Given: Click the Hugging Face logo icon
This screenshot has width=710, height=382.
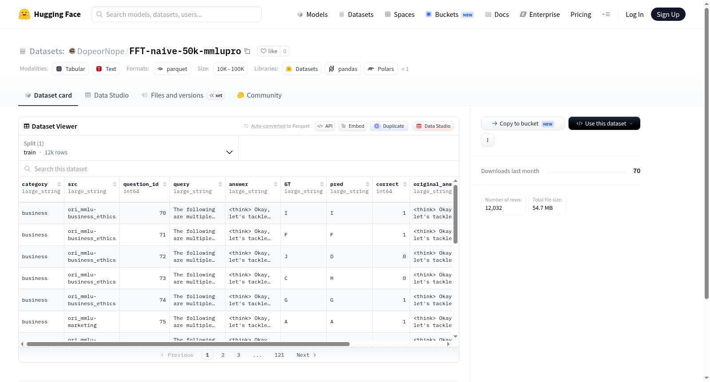Looking at the screenshot, I should [24, 14].
